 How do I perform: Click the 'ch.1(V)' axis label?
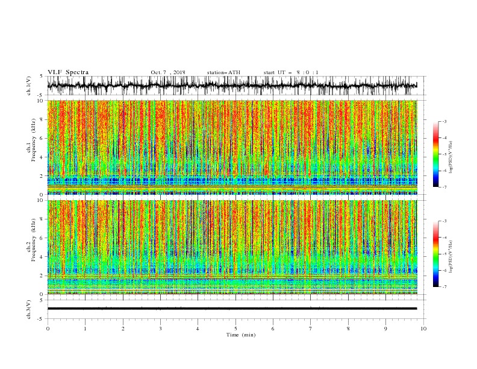coord(29,86)
